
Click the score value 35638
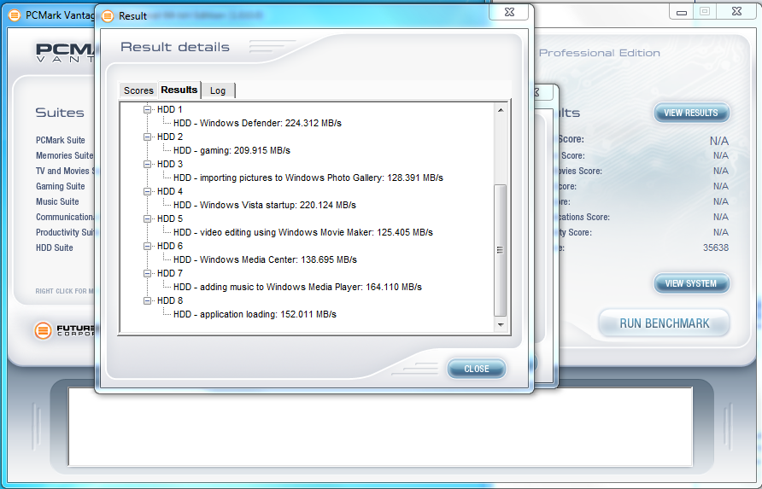716,247
